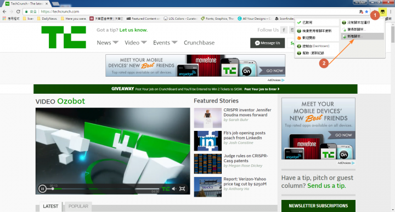Click the Yahoo sign story thumbnail

pyautogui.click(x=207, y=187)
